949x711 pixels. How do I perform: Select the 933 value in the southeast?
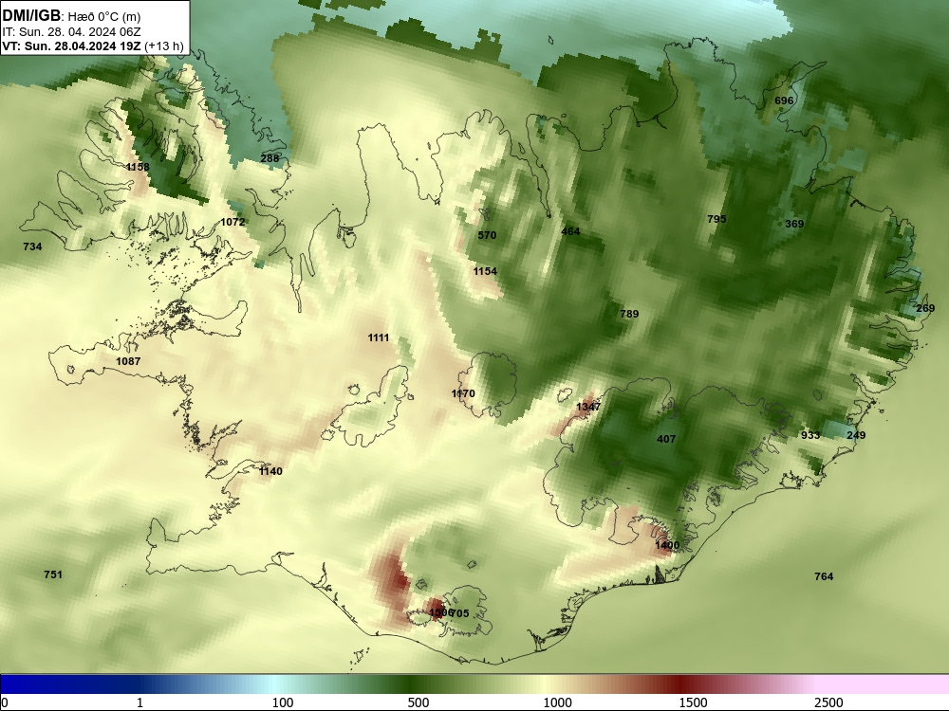click(810, 435)
